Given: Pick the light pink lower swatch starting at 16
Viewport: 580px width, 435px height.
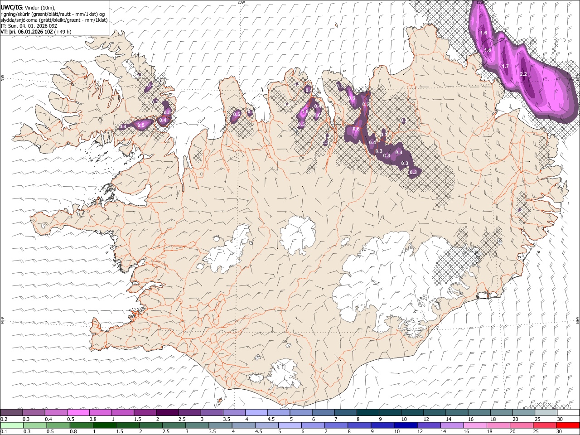Looking at the screenshot, I should [475, 425].
